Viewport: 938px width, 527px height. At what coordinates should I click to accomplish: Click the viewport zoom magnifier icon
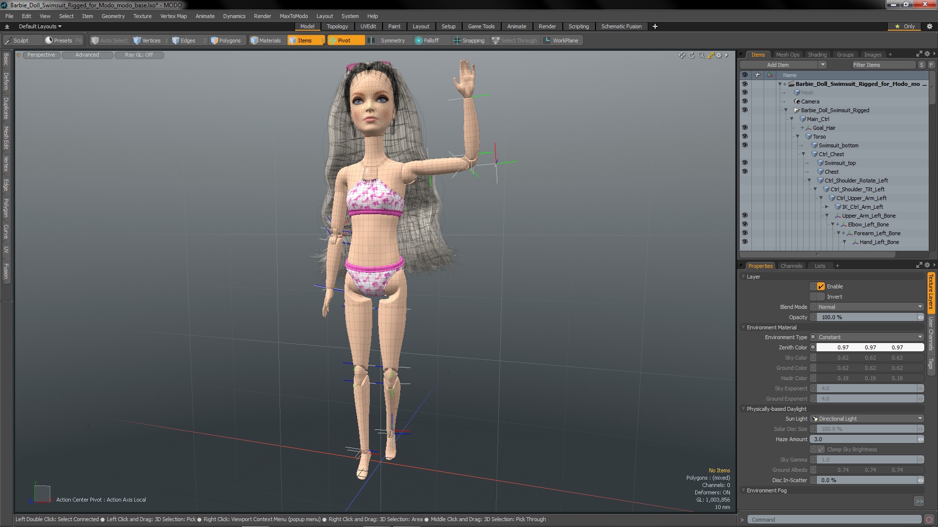701,55
